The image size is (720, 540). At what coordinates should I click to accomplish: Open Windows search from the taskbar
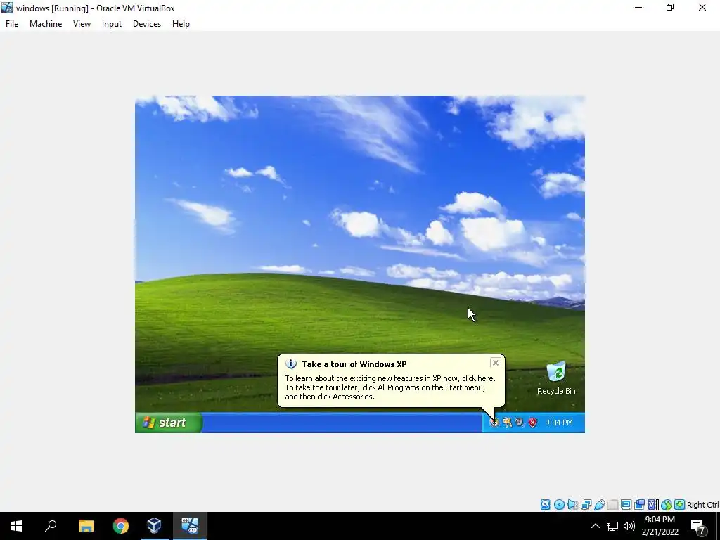coord(51,526)
